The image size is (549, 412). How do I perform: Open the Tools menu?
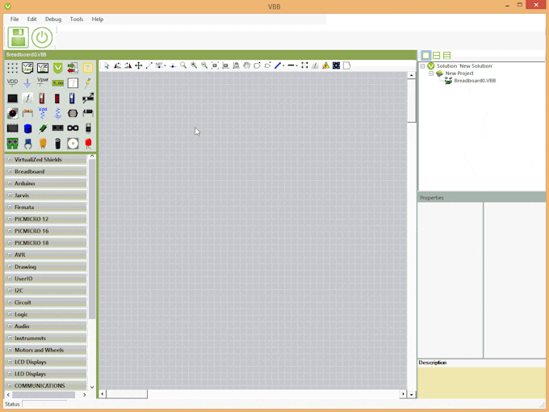pyautogui.click(x=76, y=19)
